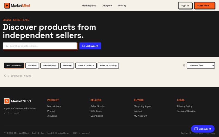
Task: Click the blue Ask Agent button near search
Action: [x=90, y=46]
